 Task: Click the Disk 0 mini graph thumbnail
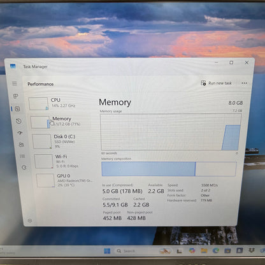click(42, 141)
